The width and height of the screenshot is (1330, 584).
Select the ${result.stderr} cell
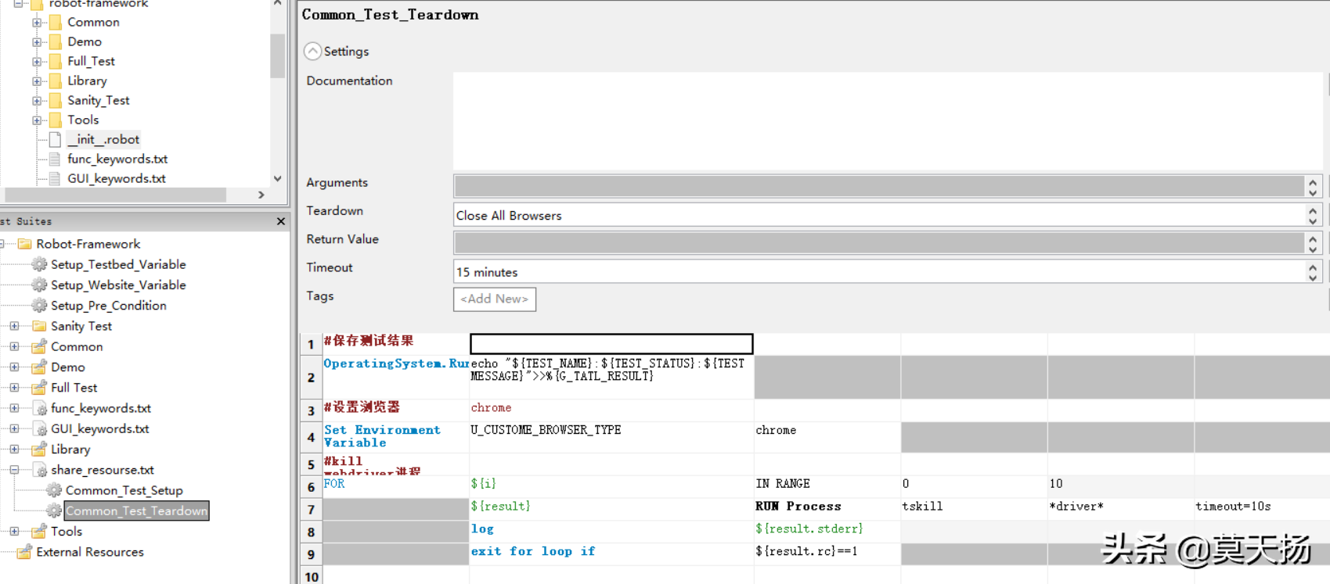pos(827,532)
